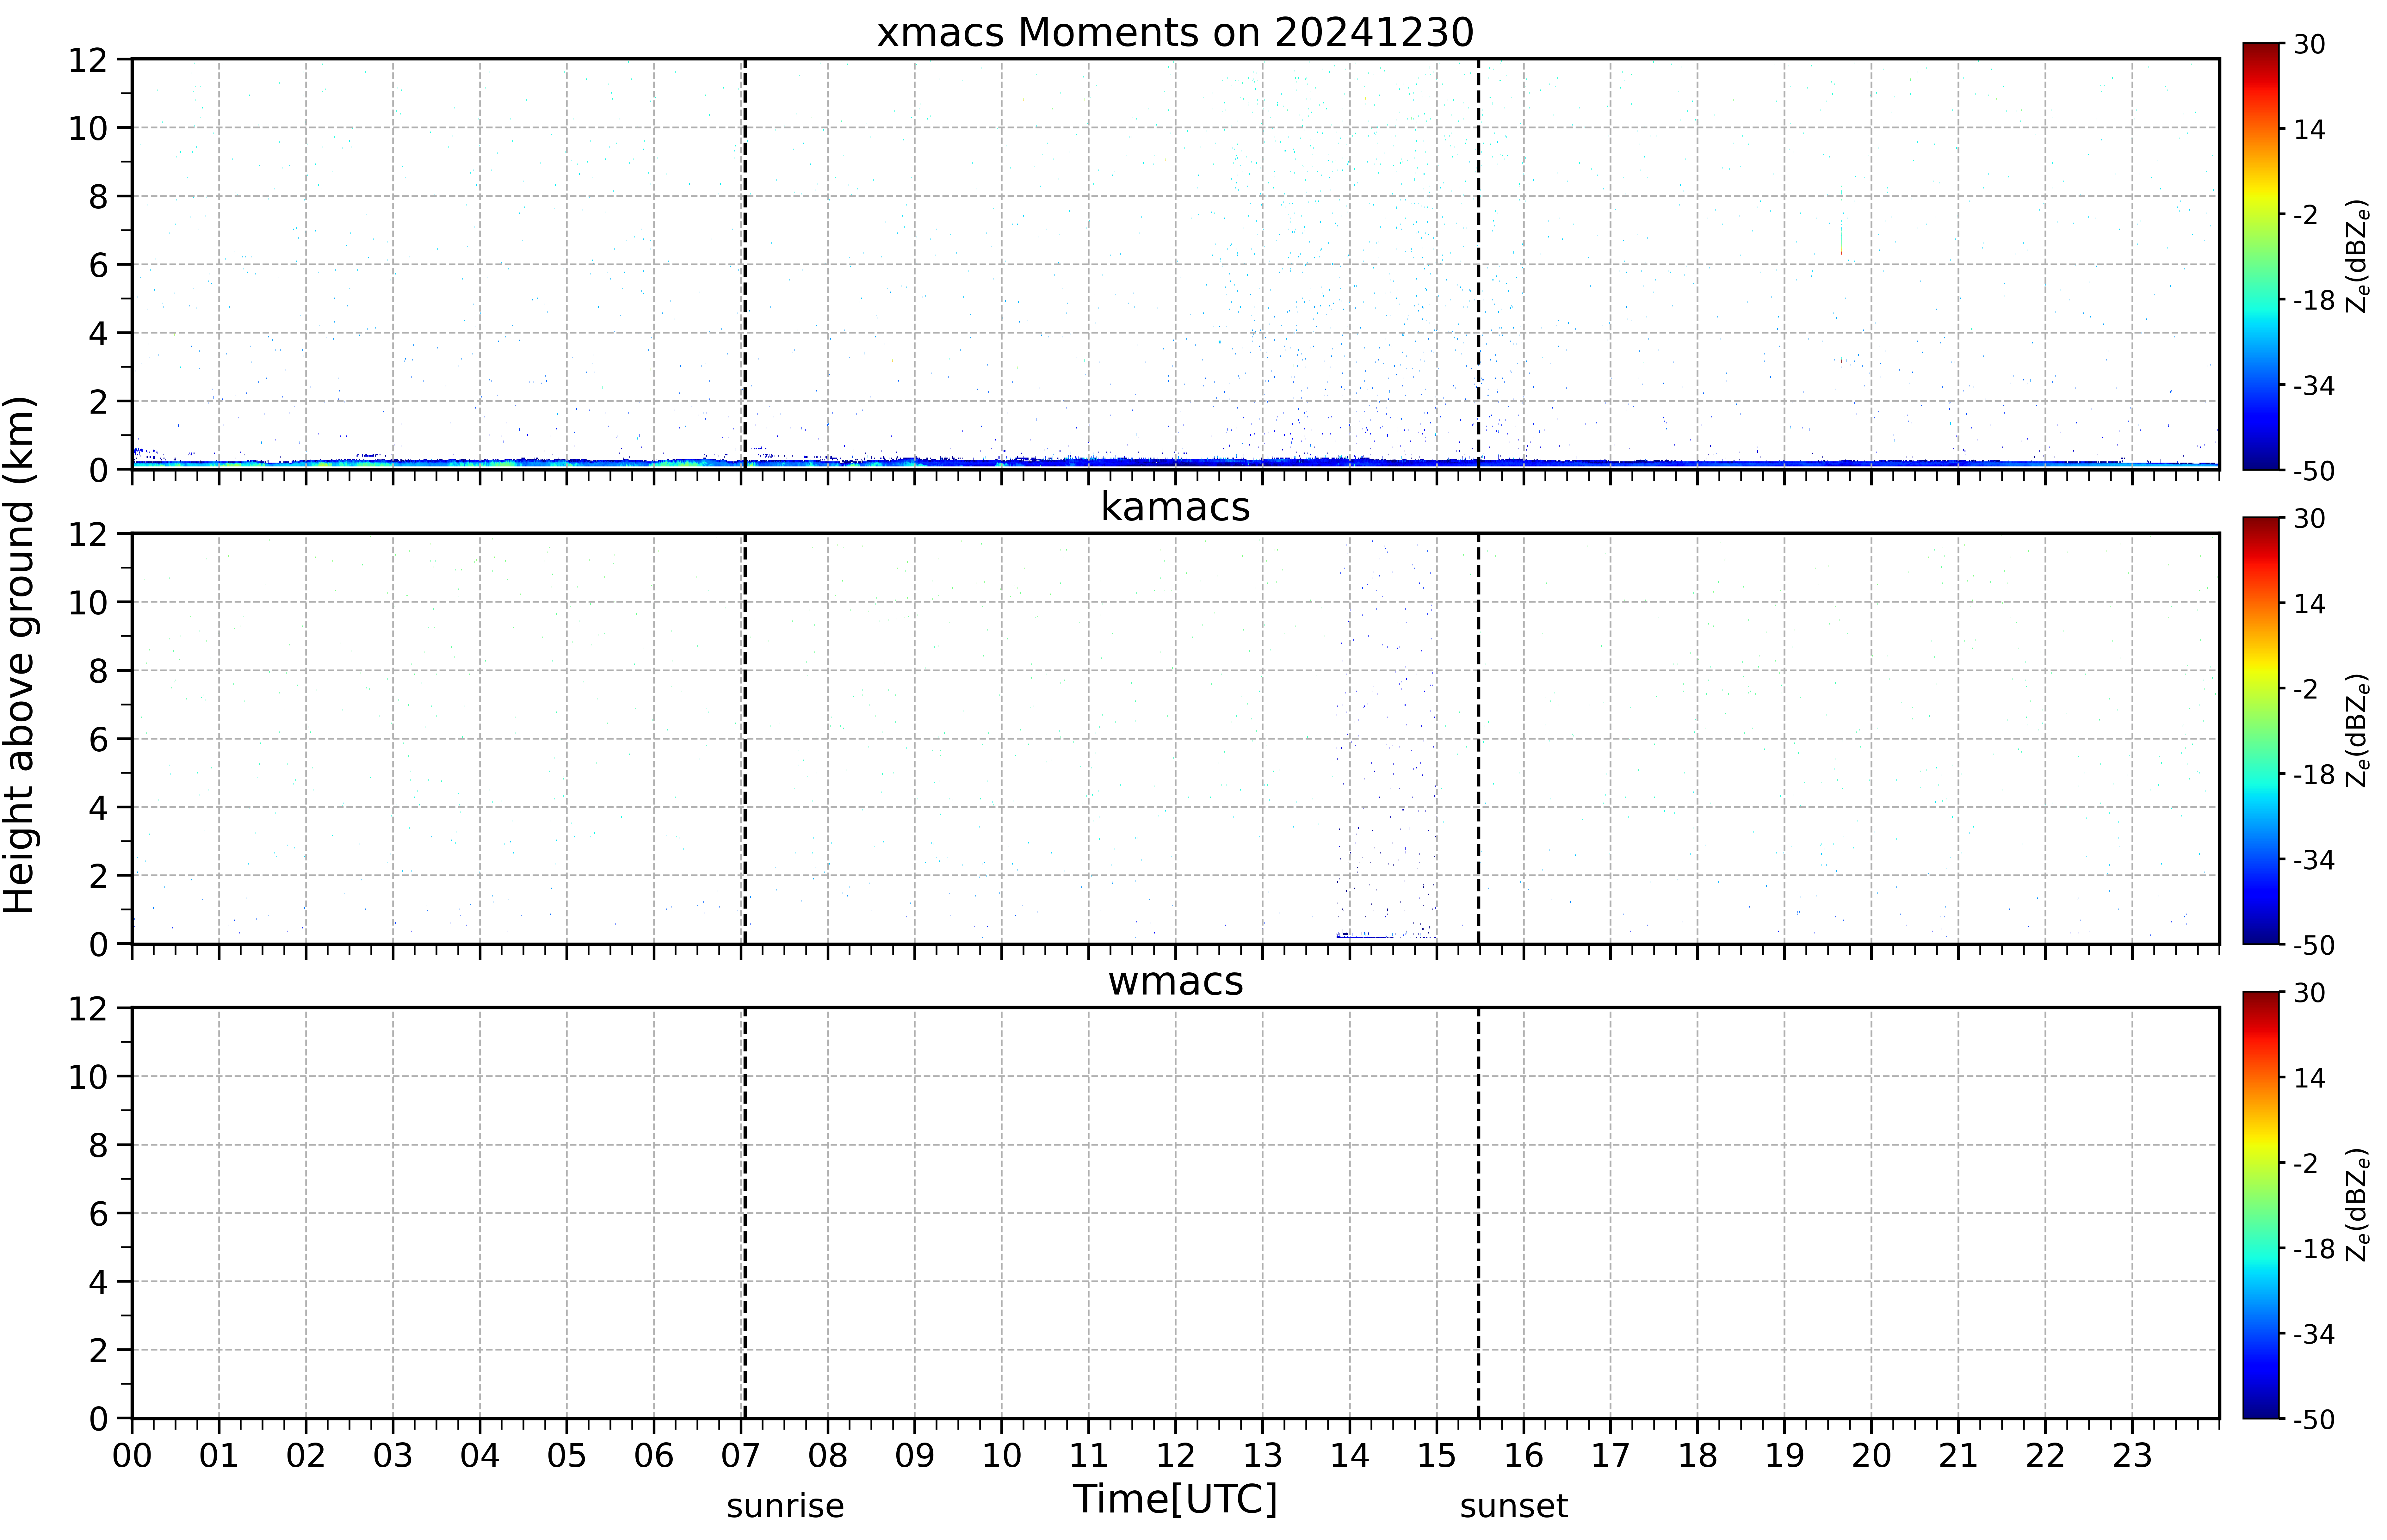Click the 'Time[UTC]' x-axis label
The height and width of the screenshot is (1540, 2387).
tap(1175, 1499)
